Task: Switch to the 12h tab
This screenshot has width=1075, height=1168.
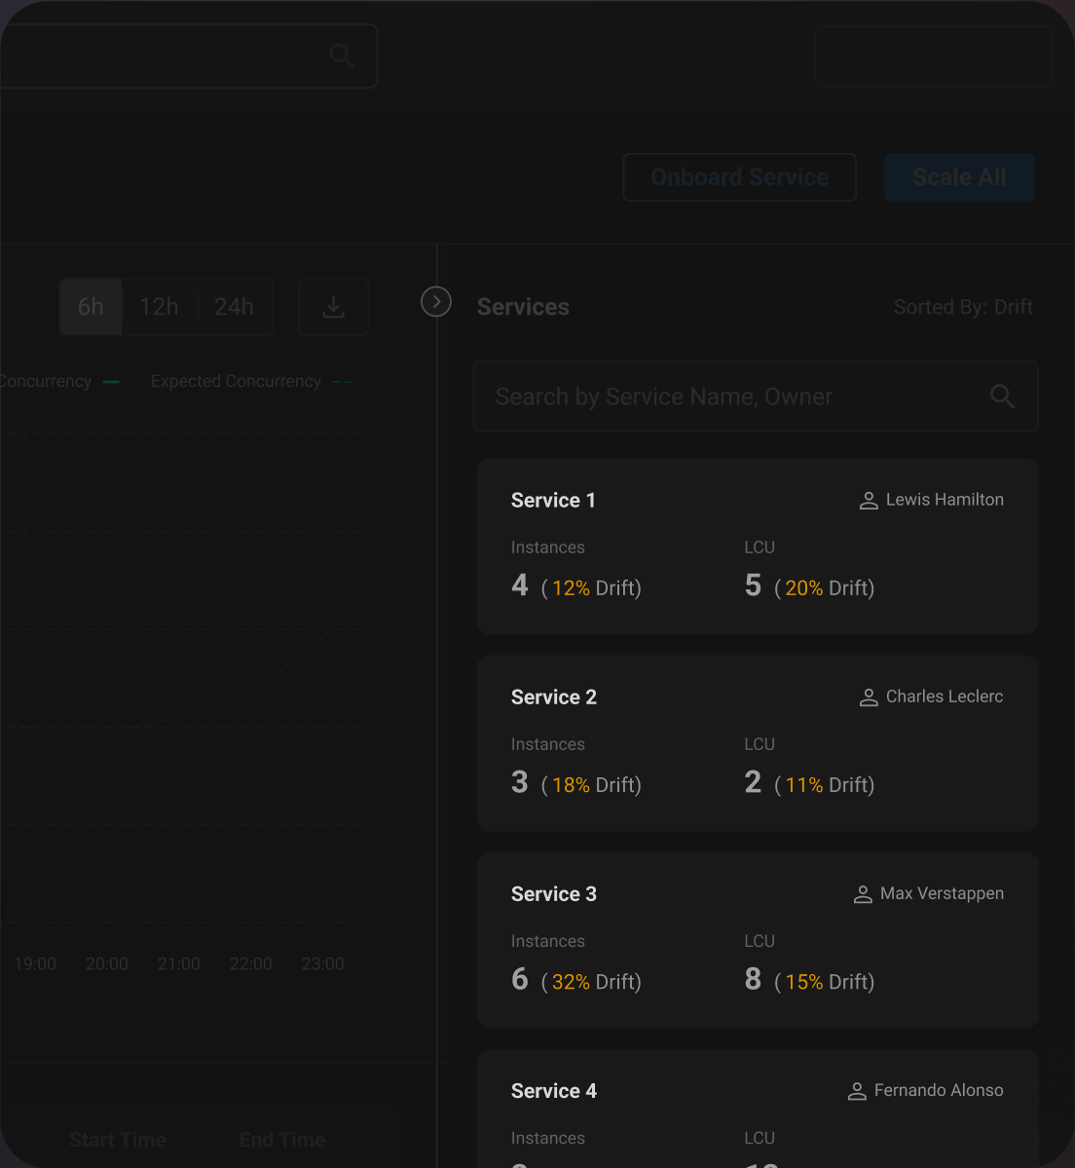Action: point(159,307)
